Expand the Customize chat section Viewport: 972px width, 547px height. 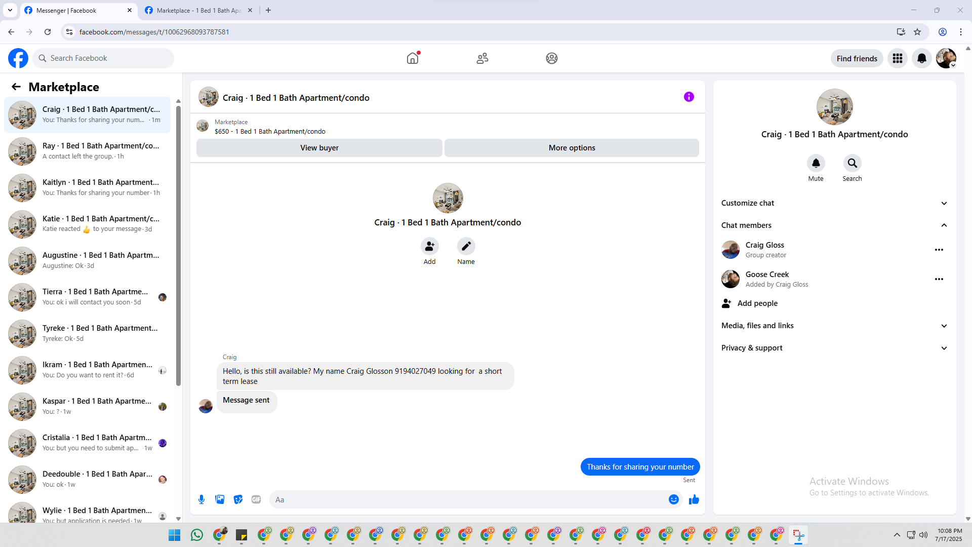(x=835, y=203)
